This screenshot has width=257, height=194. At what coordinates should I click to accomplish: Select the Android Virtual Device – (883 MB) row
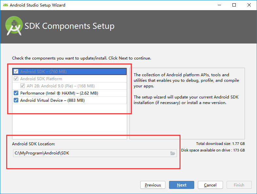pyautogui.click(x=70, y=100)
